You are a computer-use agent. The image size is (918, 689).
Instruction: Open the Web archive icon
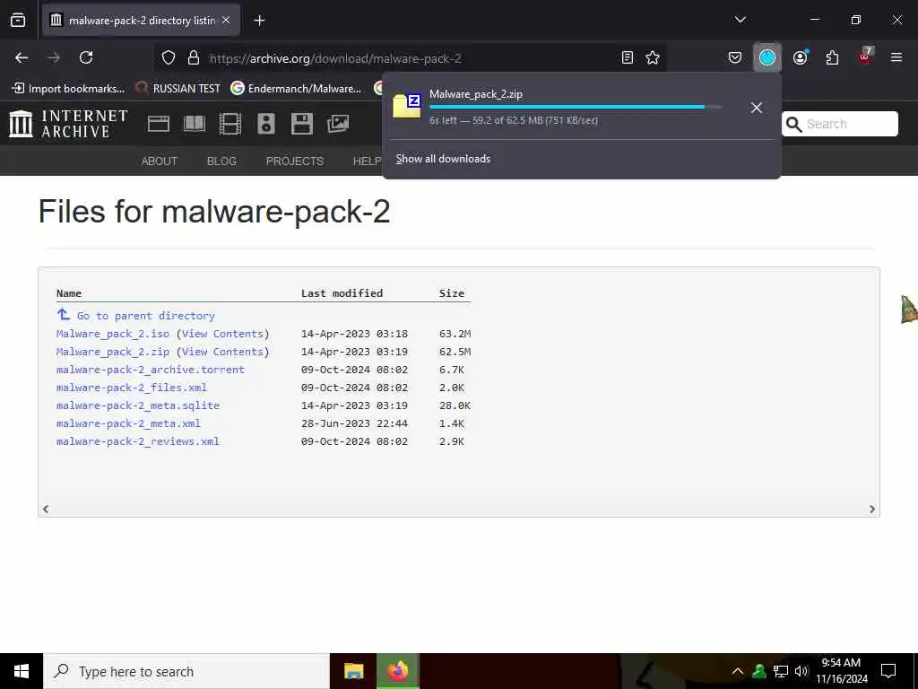[159, 124]
